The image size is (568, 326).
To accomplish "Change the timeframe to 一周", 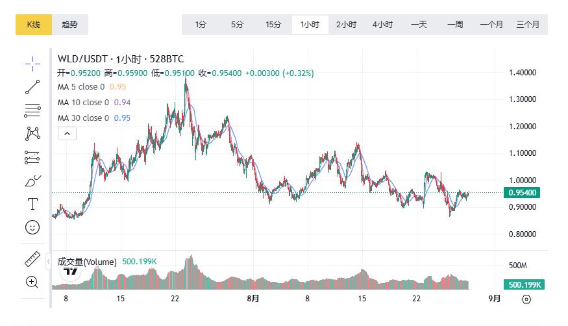I will tap(455, 25).
